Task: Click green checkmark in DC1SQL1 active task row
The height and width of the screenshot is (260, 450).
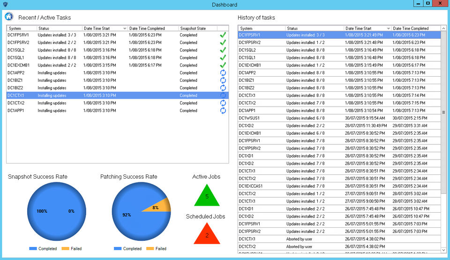Action: (x=223, y=58)
